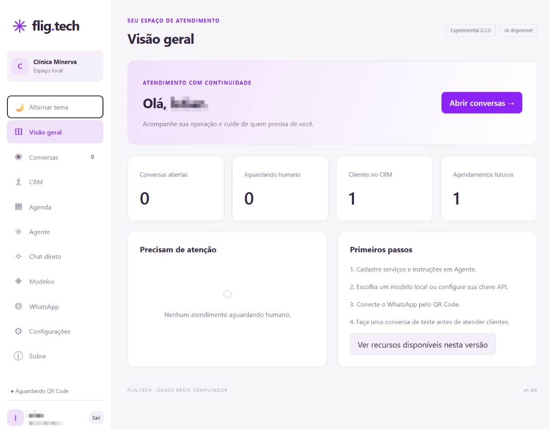
Task: Click the Aguardando QR Code status
Action: point(39,391)
